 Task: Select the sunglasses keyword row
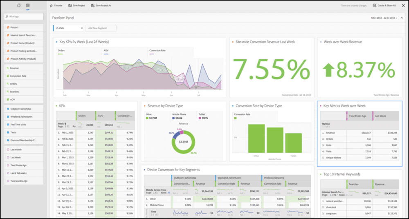[x=360, y=214]
